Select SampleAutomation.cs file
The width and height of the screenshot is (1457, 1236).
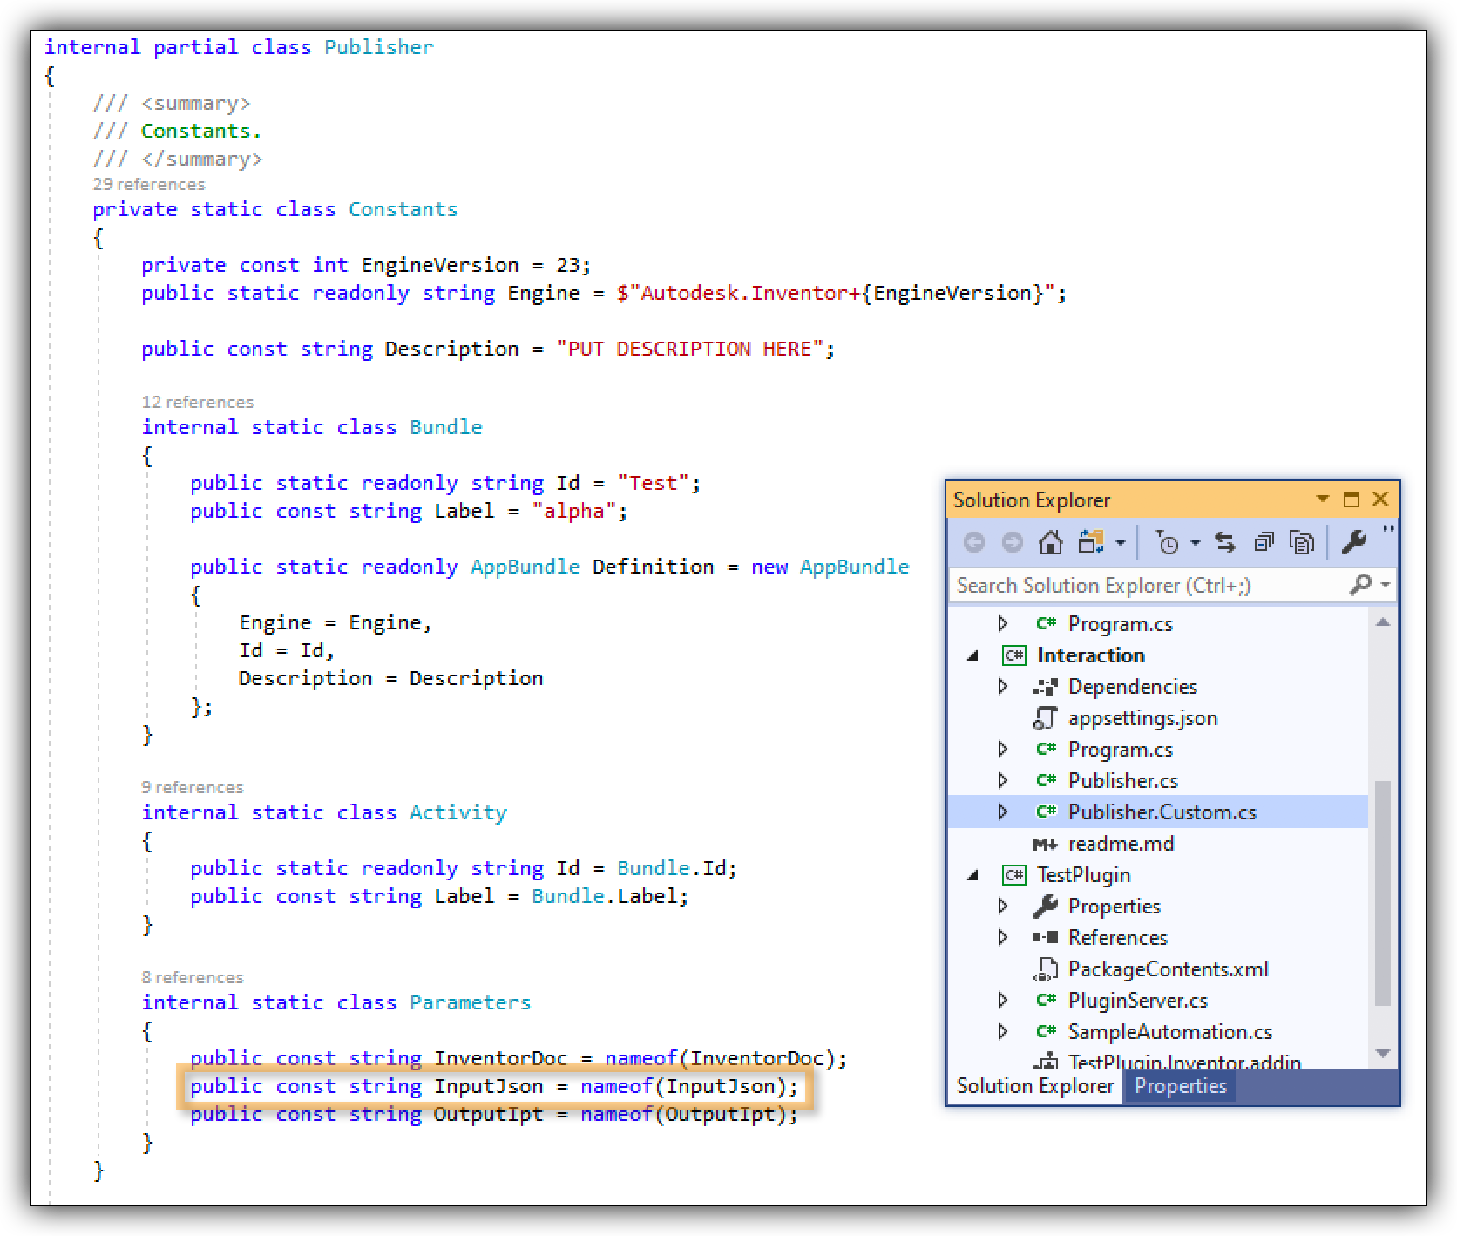1170,1032
